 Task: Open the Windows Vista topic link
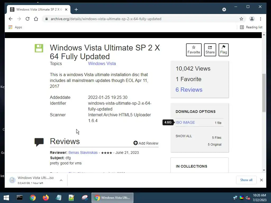pyautogui.click(x=102, y=63)
